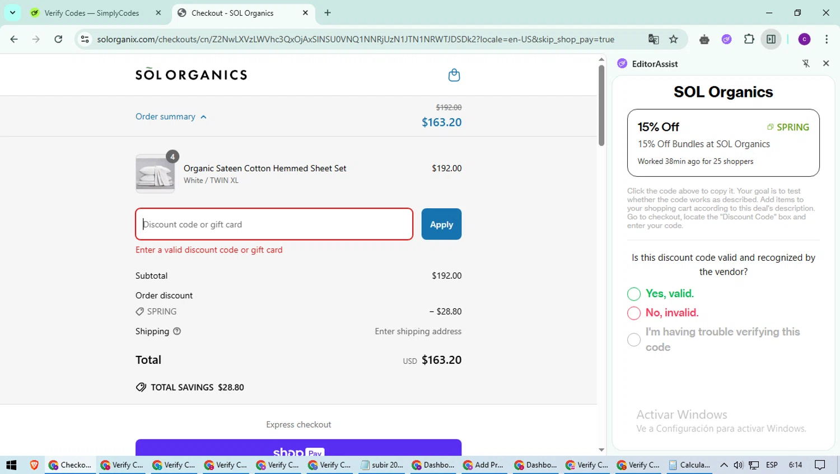Show hidden system tray icons
The height and width of the screenshot is (474, 840).
tap(724, 465)
